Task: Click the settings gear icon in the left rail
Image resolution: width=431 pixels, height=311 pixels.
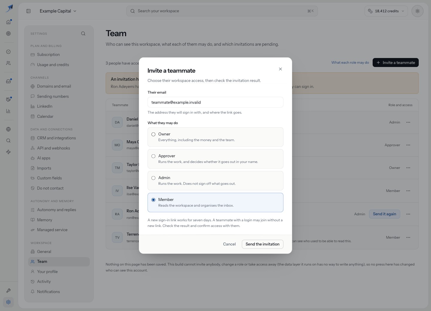Action: pyautogui.click(x=8, y=302)
